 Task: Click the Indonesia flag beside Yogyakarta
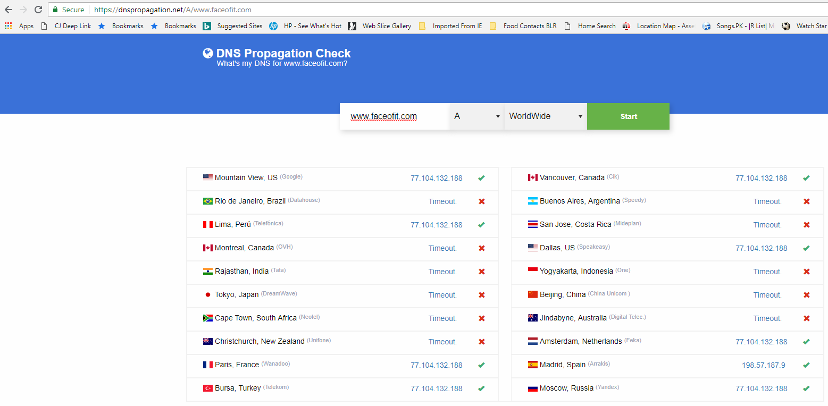[533, 271]
